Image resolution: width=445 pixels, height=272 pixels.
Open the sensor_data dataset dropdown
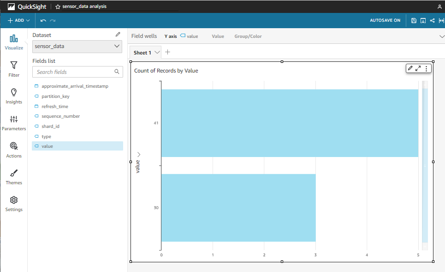77,46
